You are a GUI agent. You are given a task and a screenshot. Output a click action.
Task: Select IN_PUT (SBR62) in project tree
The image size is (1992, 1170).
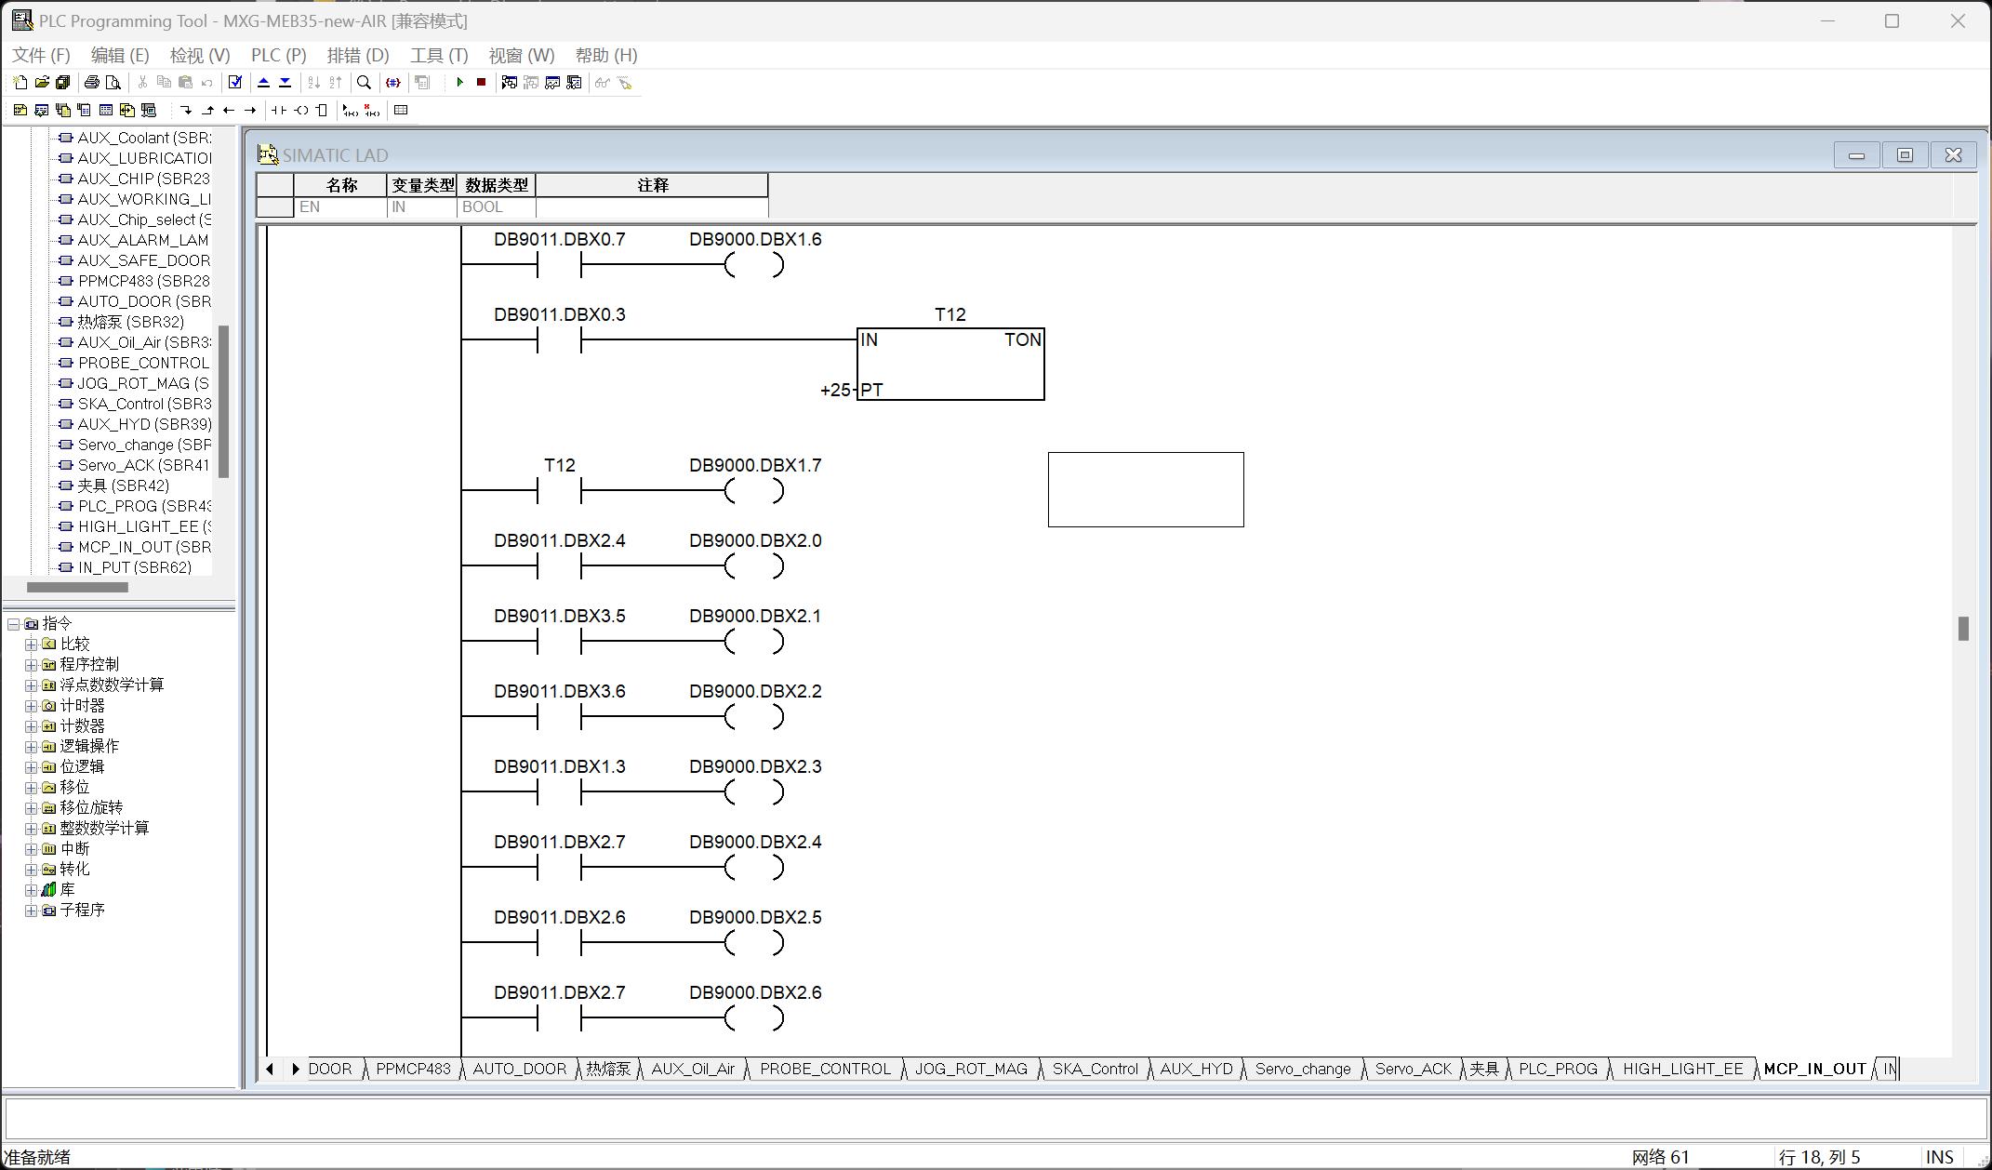pyautogui.click(x=135, y=567)
